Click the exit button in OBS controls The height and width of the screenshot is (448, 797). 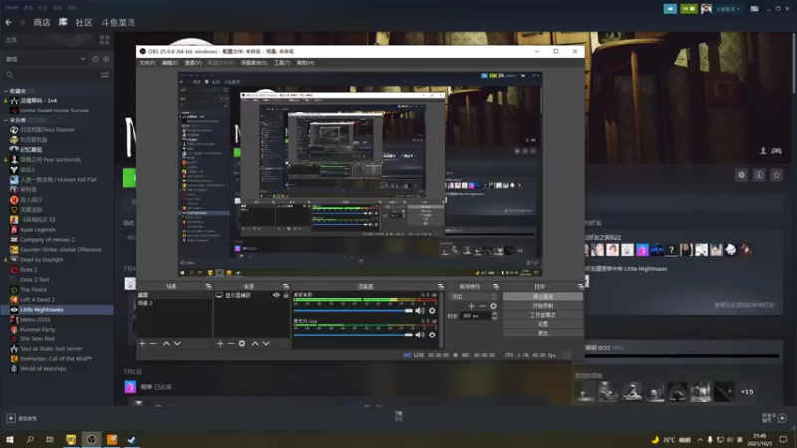542,333
